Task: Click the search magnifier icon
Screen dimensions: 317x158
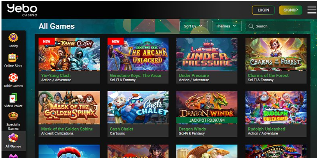Action: pos(251,26)
